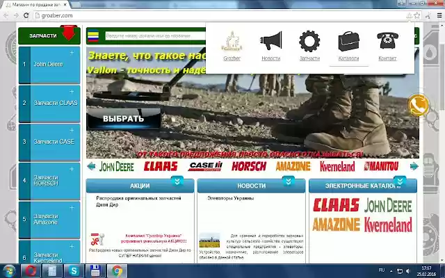The image size is (445, 278).
Task: Click the page vertical scrollbar
Action: coord(442,142)
